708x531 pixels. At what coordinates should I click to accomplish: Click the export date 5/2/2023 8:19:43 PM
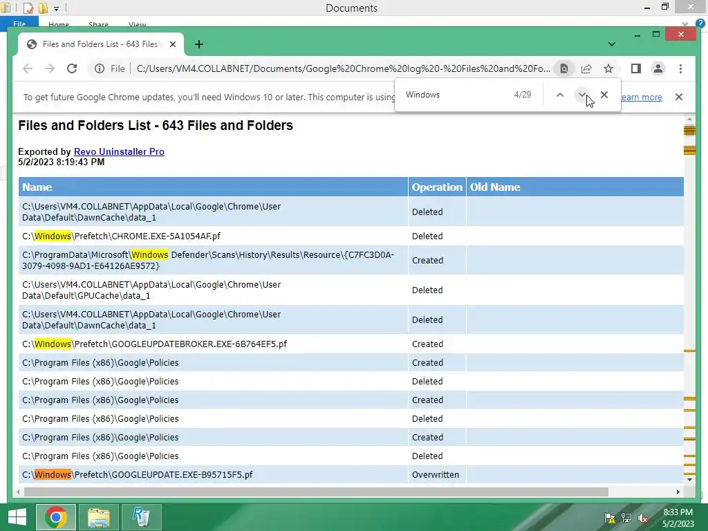tap(61, 162)
